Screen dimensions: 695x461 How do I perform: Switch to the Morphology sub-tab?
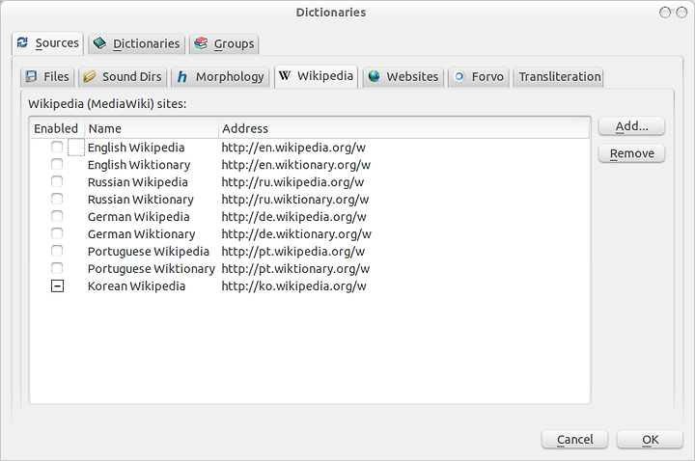pyautogui.click(x=220, y=77)
